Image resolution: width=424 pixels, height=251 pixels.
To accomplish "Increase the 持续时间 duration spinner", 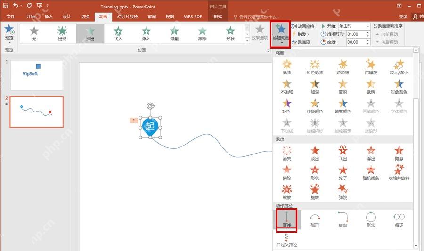I will [x=368, y=32].
